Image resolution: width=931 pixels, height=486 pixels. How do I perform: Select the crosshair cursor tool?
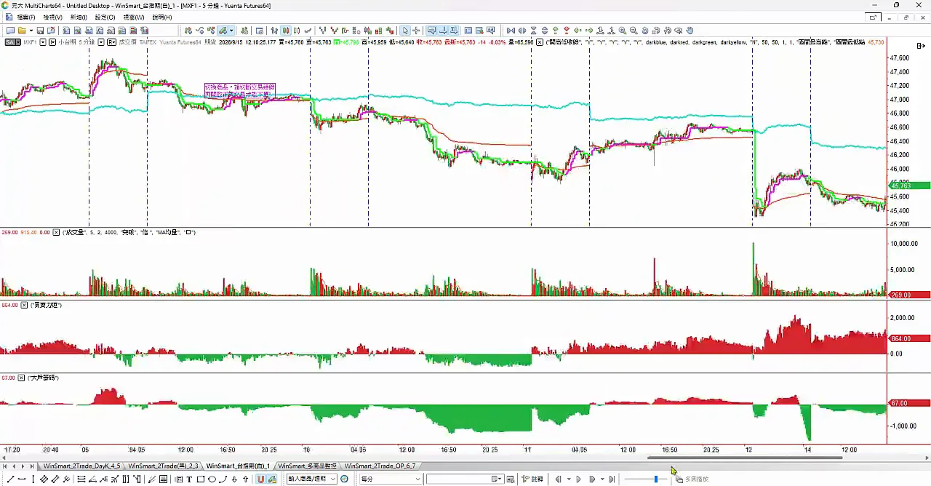click(x=417, y=31)
